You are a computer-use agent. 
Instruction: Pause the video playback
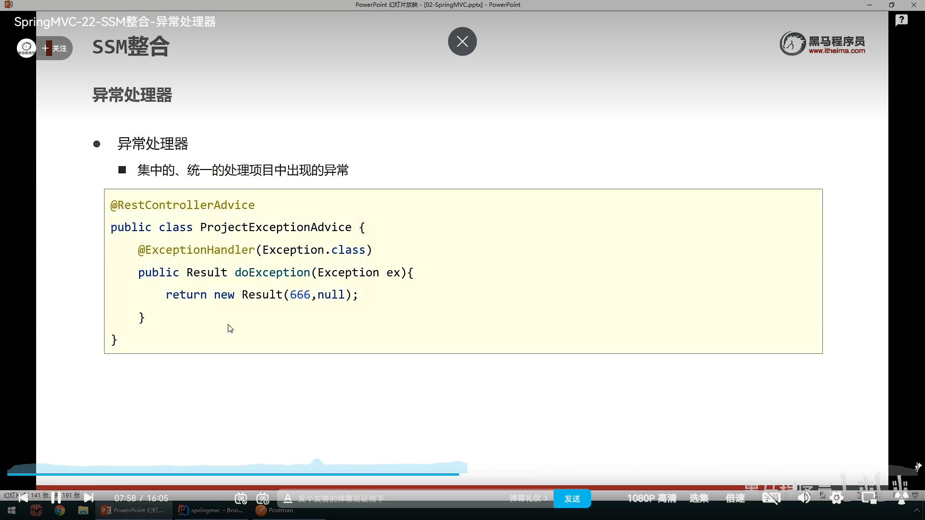(56, 498)
